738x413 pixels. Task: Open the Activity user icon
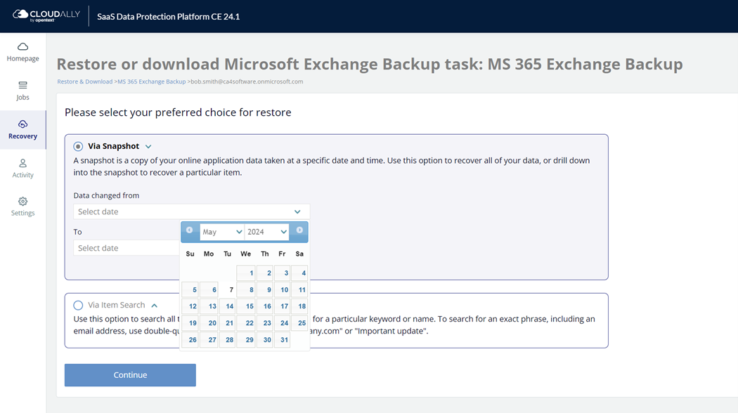point(22,163)
